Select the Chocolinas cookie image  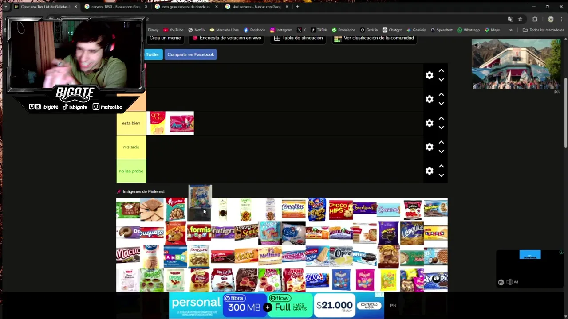pos(365,210)
